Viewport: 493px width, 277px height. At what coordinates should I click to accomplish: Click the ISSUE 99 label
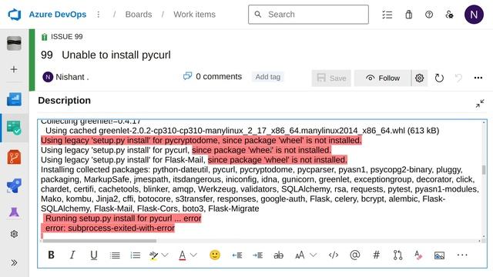[x=67, y=37]
